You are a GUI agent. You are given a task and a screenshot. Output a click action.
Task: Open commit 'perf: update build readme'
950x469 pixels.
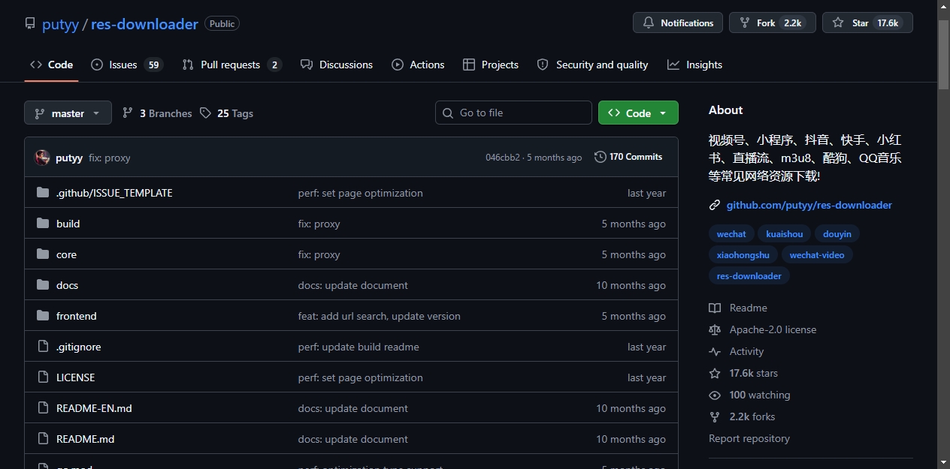point(359,347)
